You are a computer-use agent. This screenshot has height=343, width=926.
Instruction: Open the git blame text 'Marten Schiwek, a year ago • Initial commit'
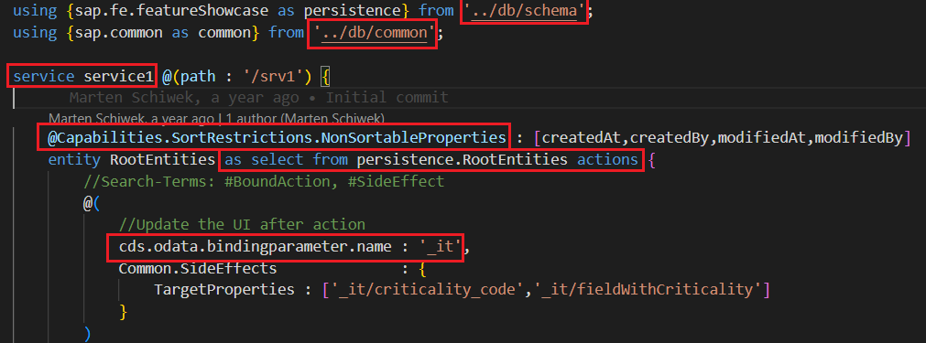258,97
